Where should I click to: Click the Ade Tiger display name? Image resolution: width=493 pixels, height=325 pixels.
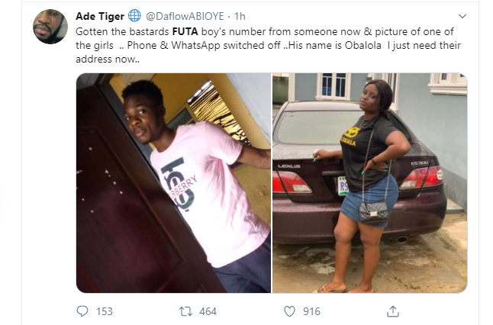point(100,16)
